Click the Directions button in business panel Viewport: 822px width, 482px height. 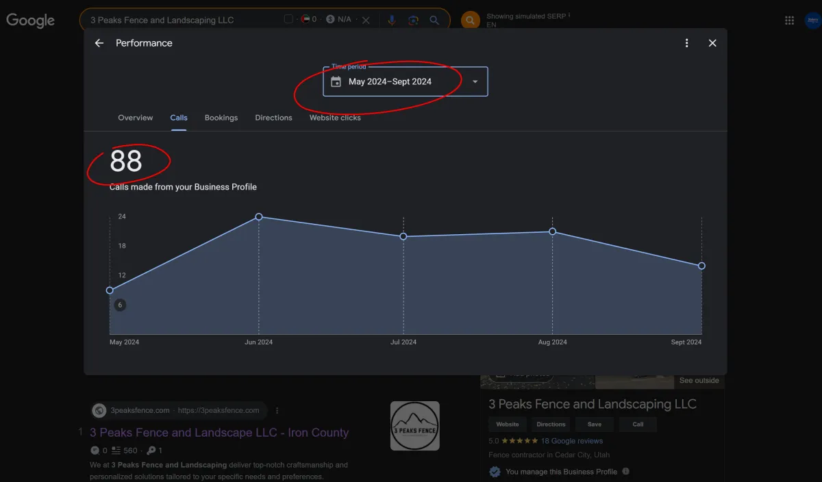click(x=551, y=424)
